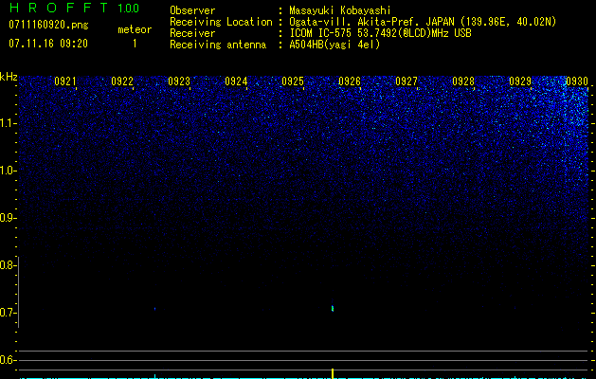This screenshot has height=379, width=596.
Task: Click the meteor count value 1
Action: tap(135, 44)
